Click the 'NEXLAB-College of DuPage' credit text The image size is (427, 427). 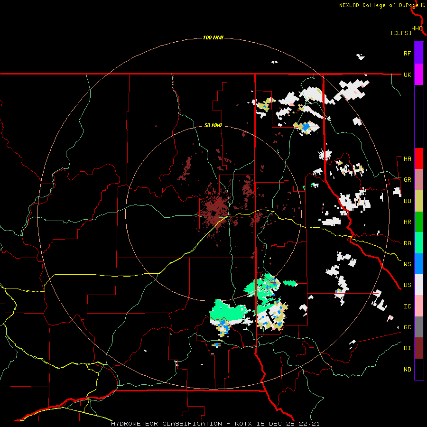(379, 5)
